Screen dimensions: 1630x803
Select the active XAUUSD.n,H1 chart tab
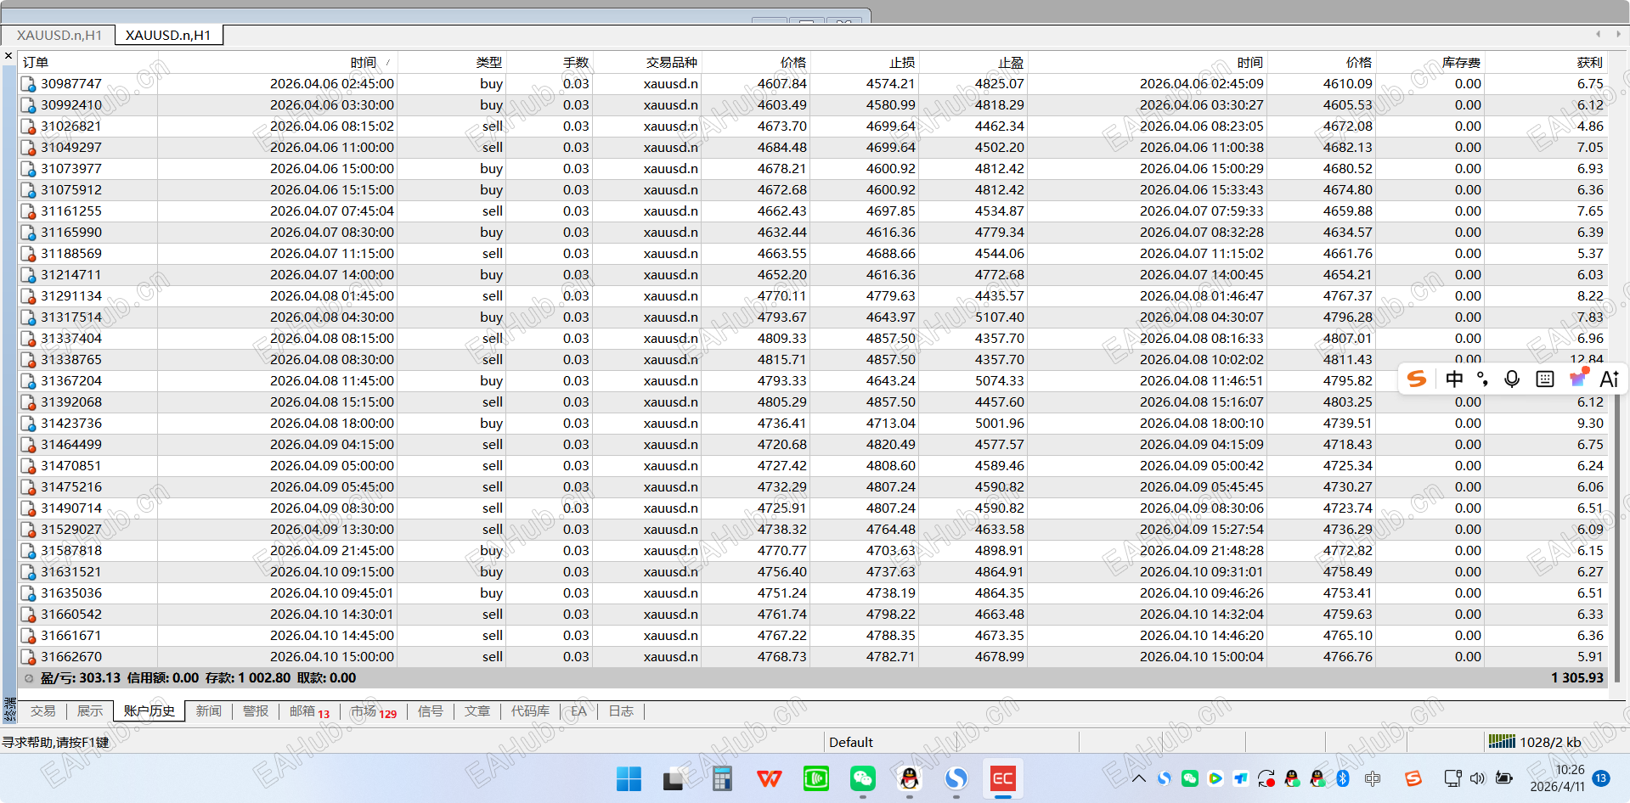(168, 35)
